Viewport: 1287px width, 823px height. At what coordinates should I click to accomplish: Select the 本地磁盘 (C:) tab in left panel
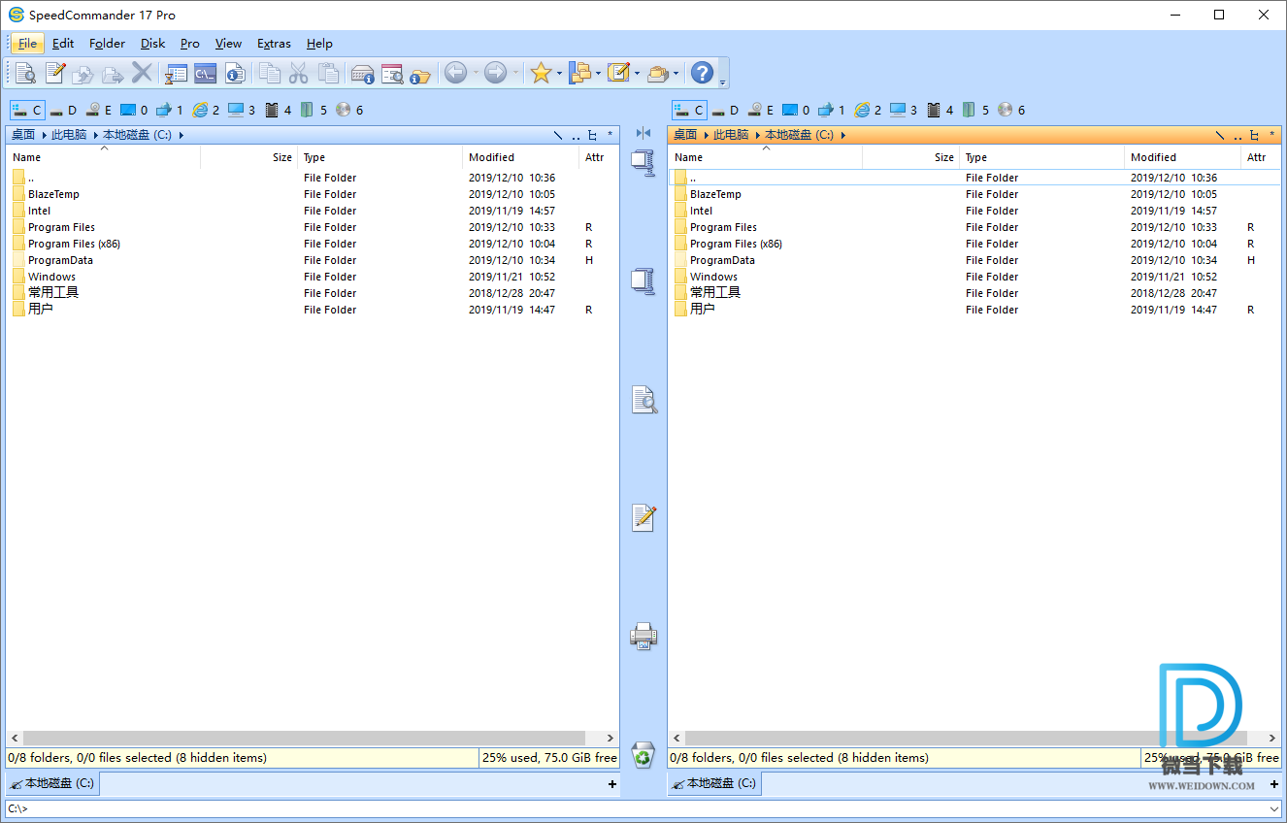(x=52, y=783)
